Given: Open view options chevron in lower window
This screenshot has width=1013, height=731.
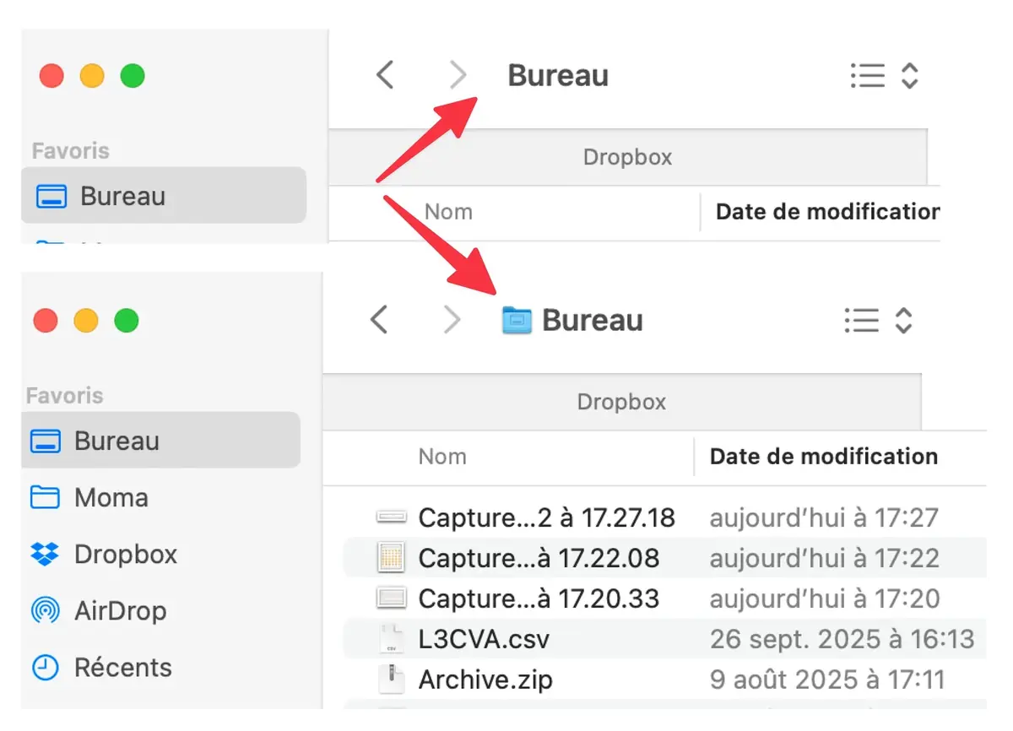Looking at the screenshot, I should point(903,321).
